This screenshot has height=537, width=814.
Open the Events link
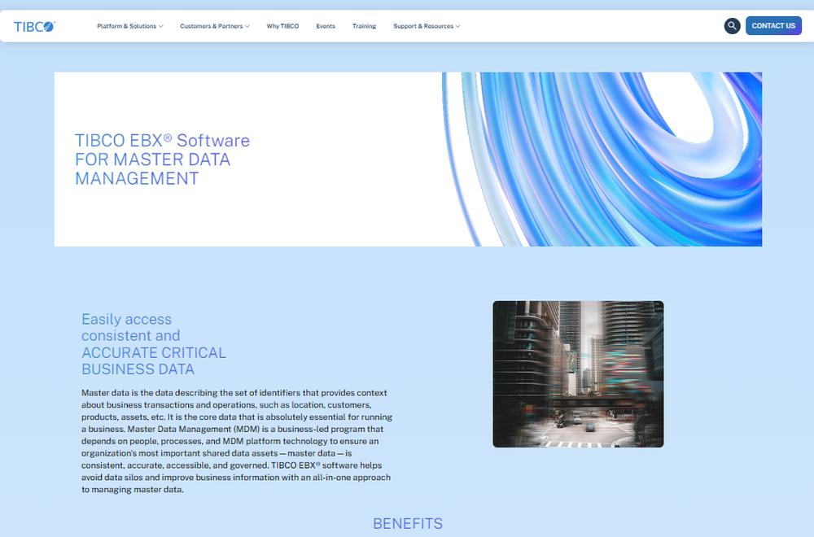(326, 26)
